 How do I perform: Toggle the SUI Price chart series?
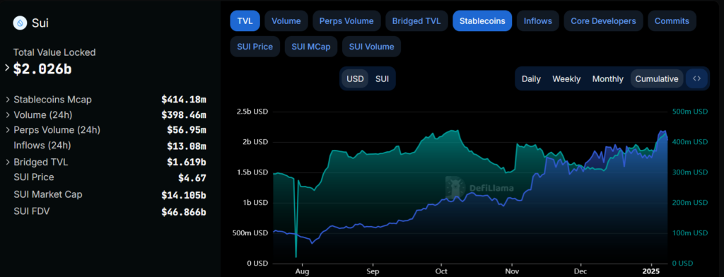pyautogui.click(x=255, y=47)
